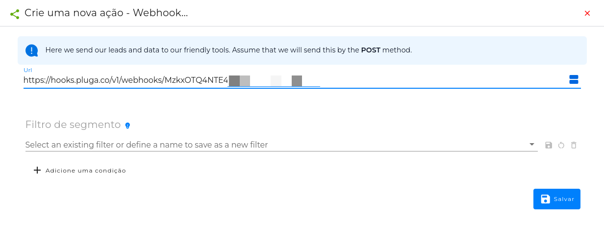Open the existing filter selection combo box
Screen dimensions: 604x226
pyautogui.click(x=281, y=145)
